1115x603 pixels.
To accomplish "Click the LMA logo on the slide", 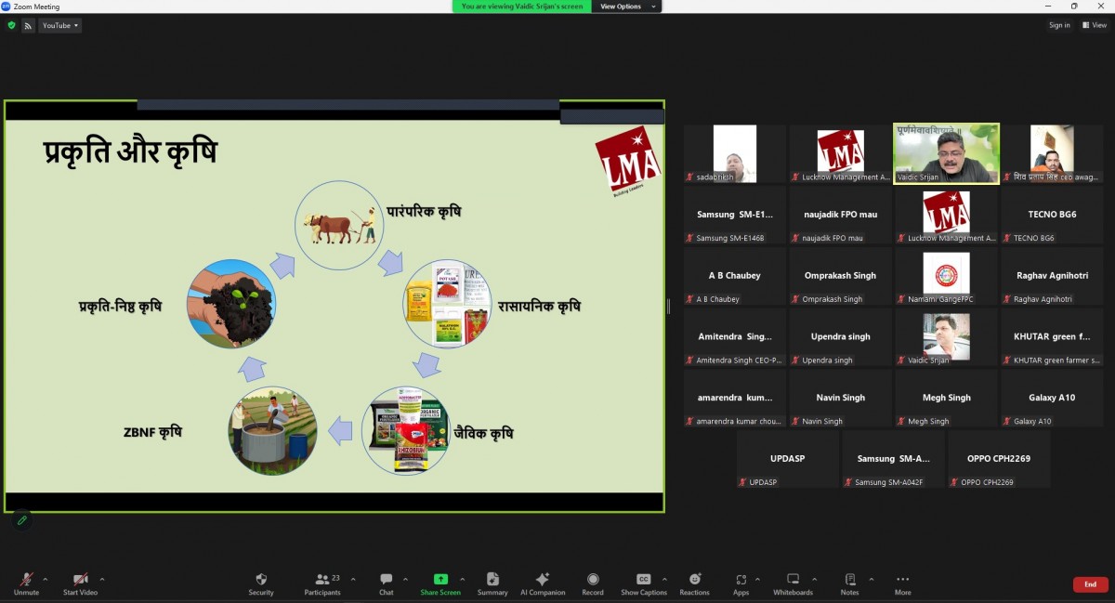I will 627,161.
